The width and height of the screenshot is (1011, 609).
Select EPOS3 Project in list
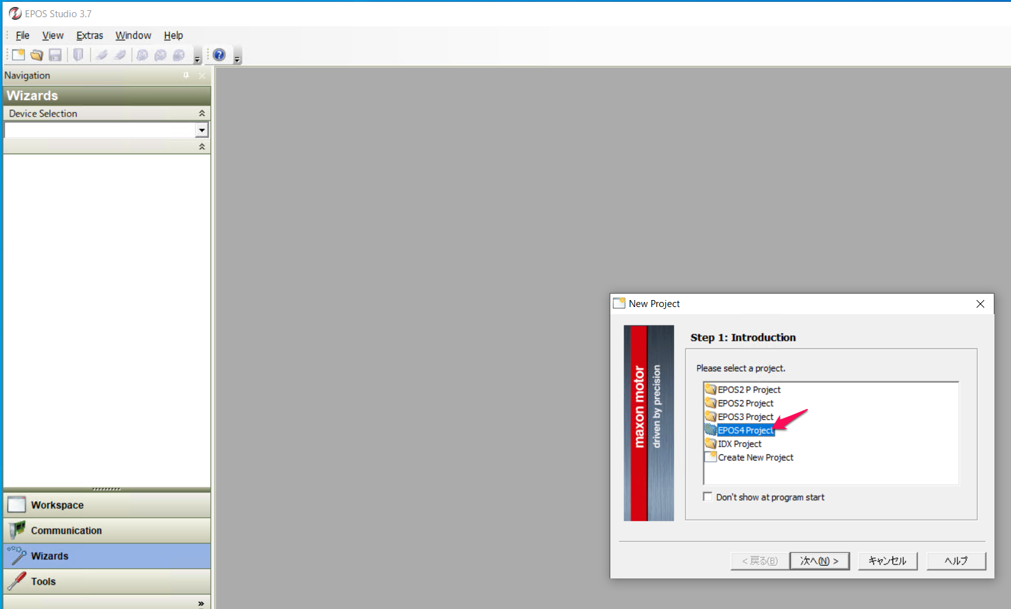coord(745,417)
